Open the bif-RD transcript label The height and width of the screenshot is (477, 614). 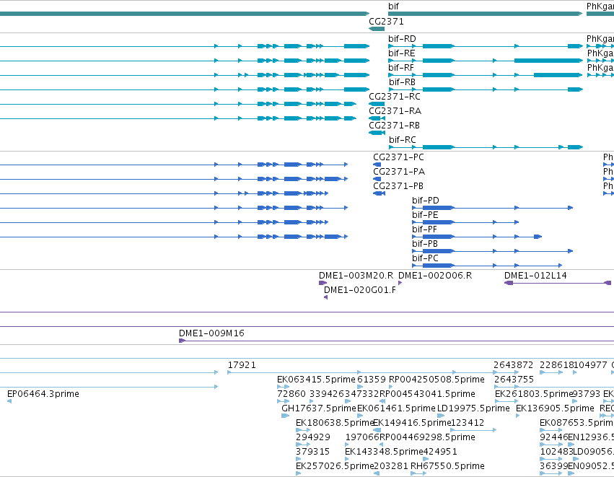(402, 39)
